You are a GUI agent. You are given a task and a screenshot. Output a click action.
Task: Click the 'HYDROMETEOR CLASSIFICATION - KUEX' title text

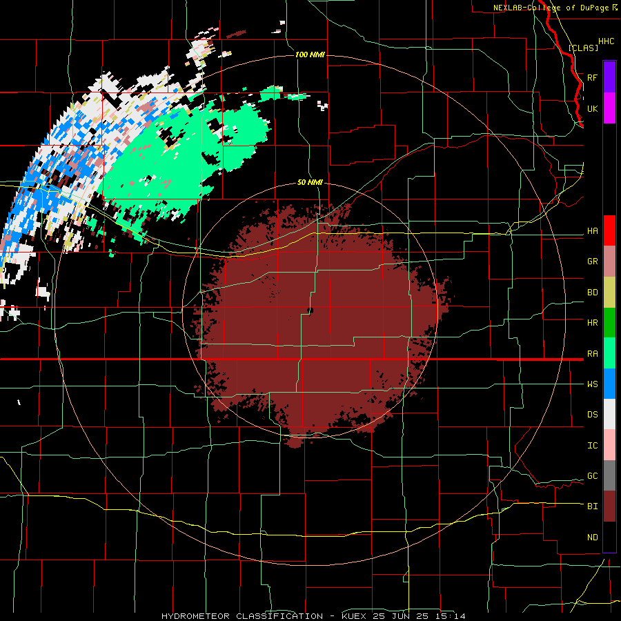265,616
